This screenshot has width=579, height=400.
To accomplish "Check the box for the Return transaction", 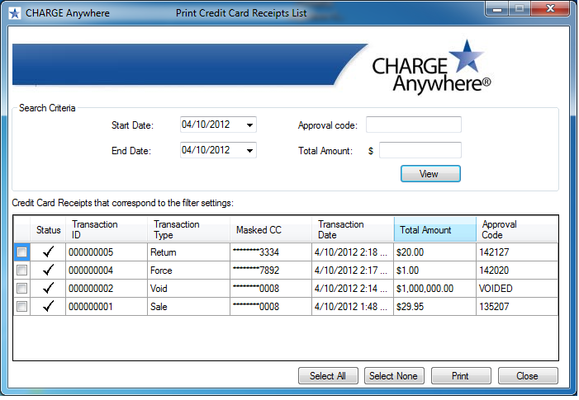I will (22, 252).
